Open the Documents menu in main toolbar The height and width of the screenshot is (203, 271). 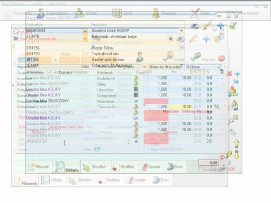pos(18,13)
